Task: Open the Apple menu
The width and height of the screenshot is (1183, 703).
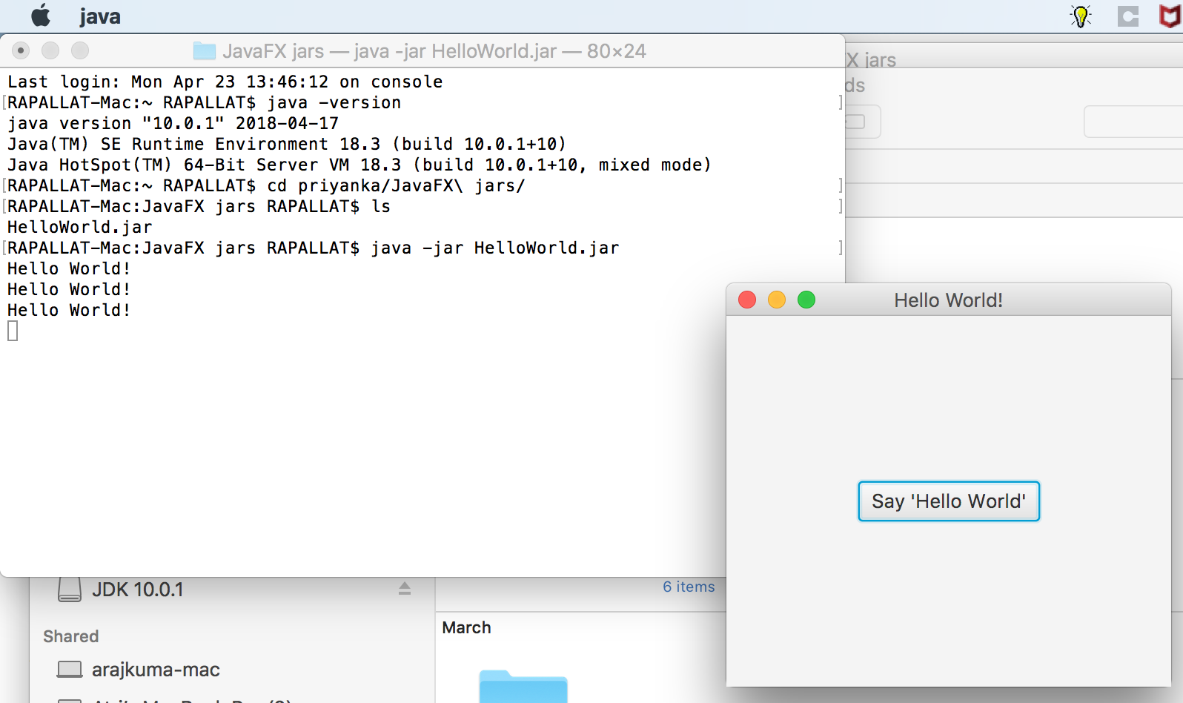Action: pos(41,16)
